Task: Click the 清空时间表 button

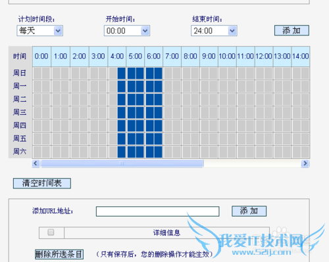Action: (x=42, y=183)
